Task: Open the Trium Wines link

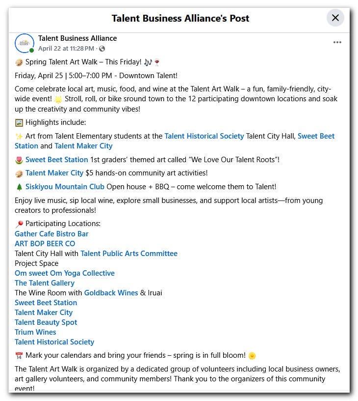Action: coord(35,332)
